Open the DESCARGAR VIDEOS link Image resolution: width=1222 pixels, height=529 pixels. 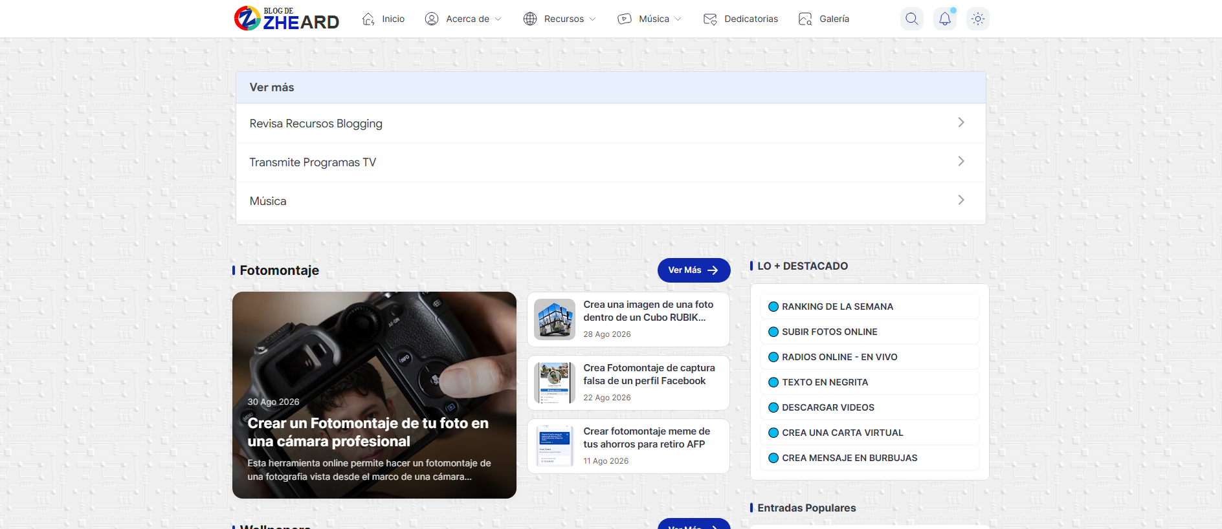[828, 407]
